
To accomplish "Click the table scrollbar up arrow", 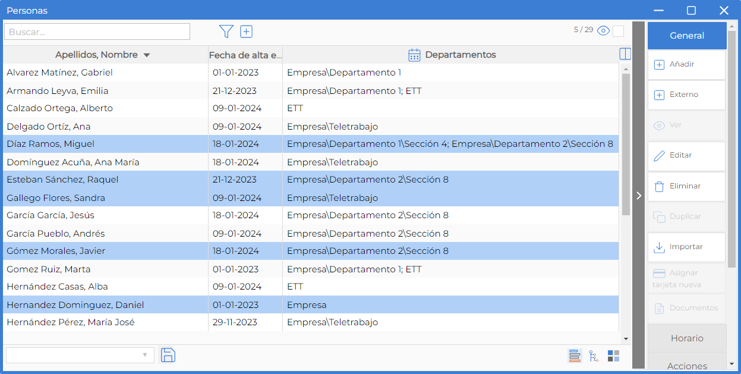I will point(626,69).
